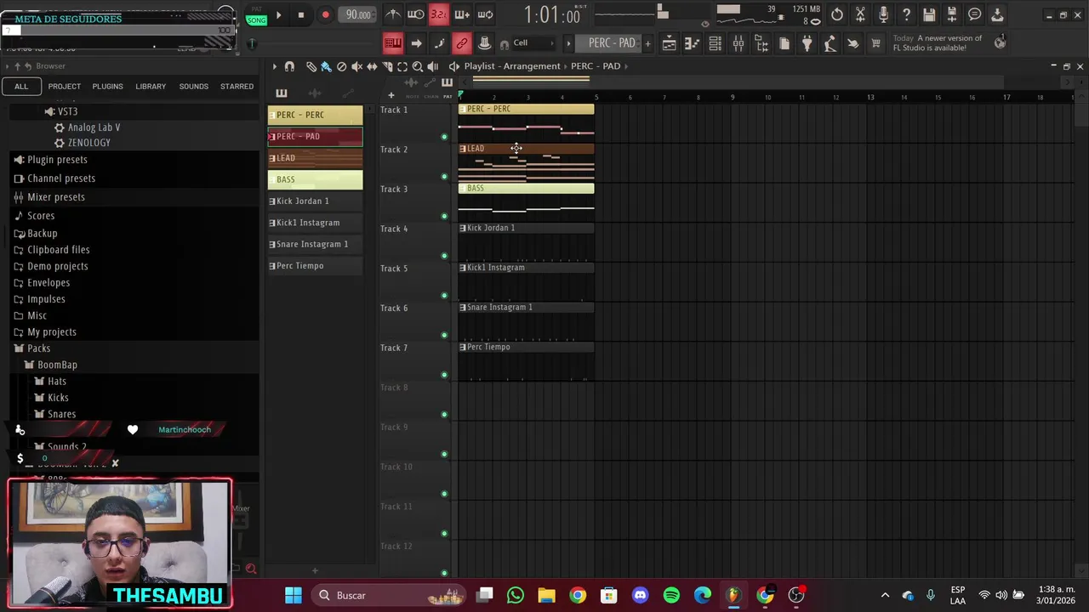Viewport: 1089px width, 612px height.
Task: Expand the Plugin presets folder
Action: [x=57, y=160]
